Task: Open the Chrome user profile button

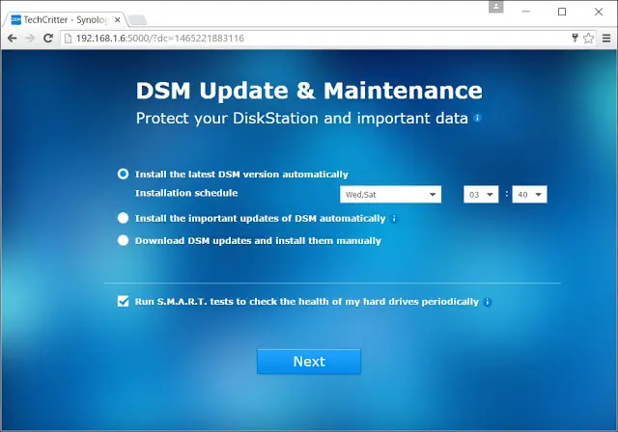Action: 496,7
